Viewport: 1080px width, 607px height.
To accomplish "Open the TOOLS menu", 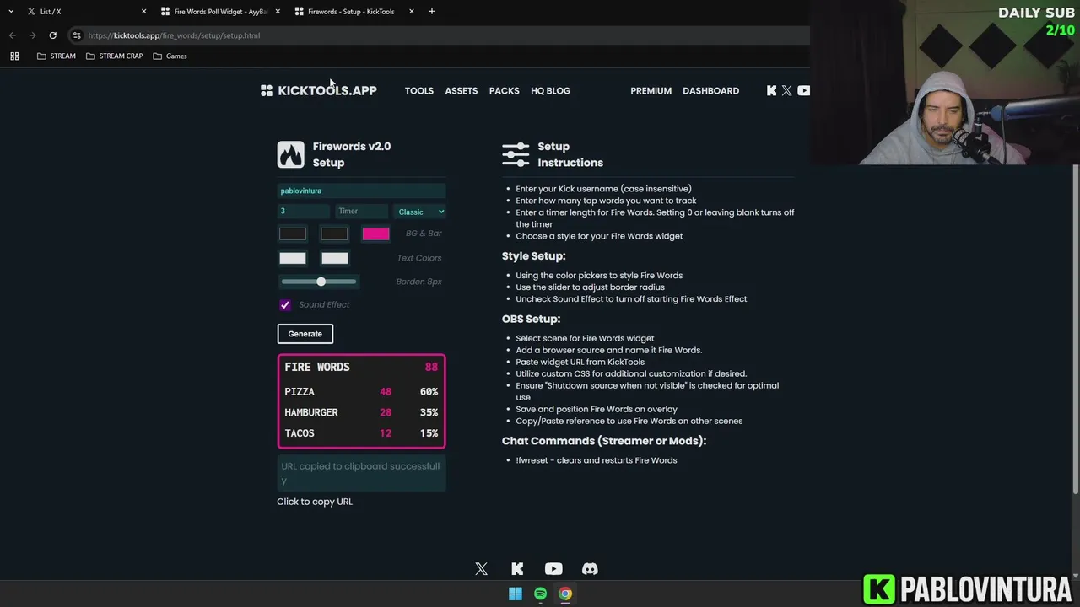I will [x=419, y=90].
